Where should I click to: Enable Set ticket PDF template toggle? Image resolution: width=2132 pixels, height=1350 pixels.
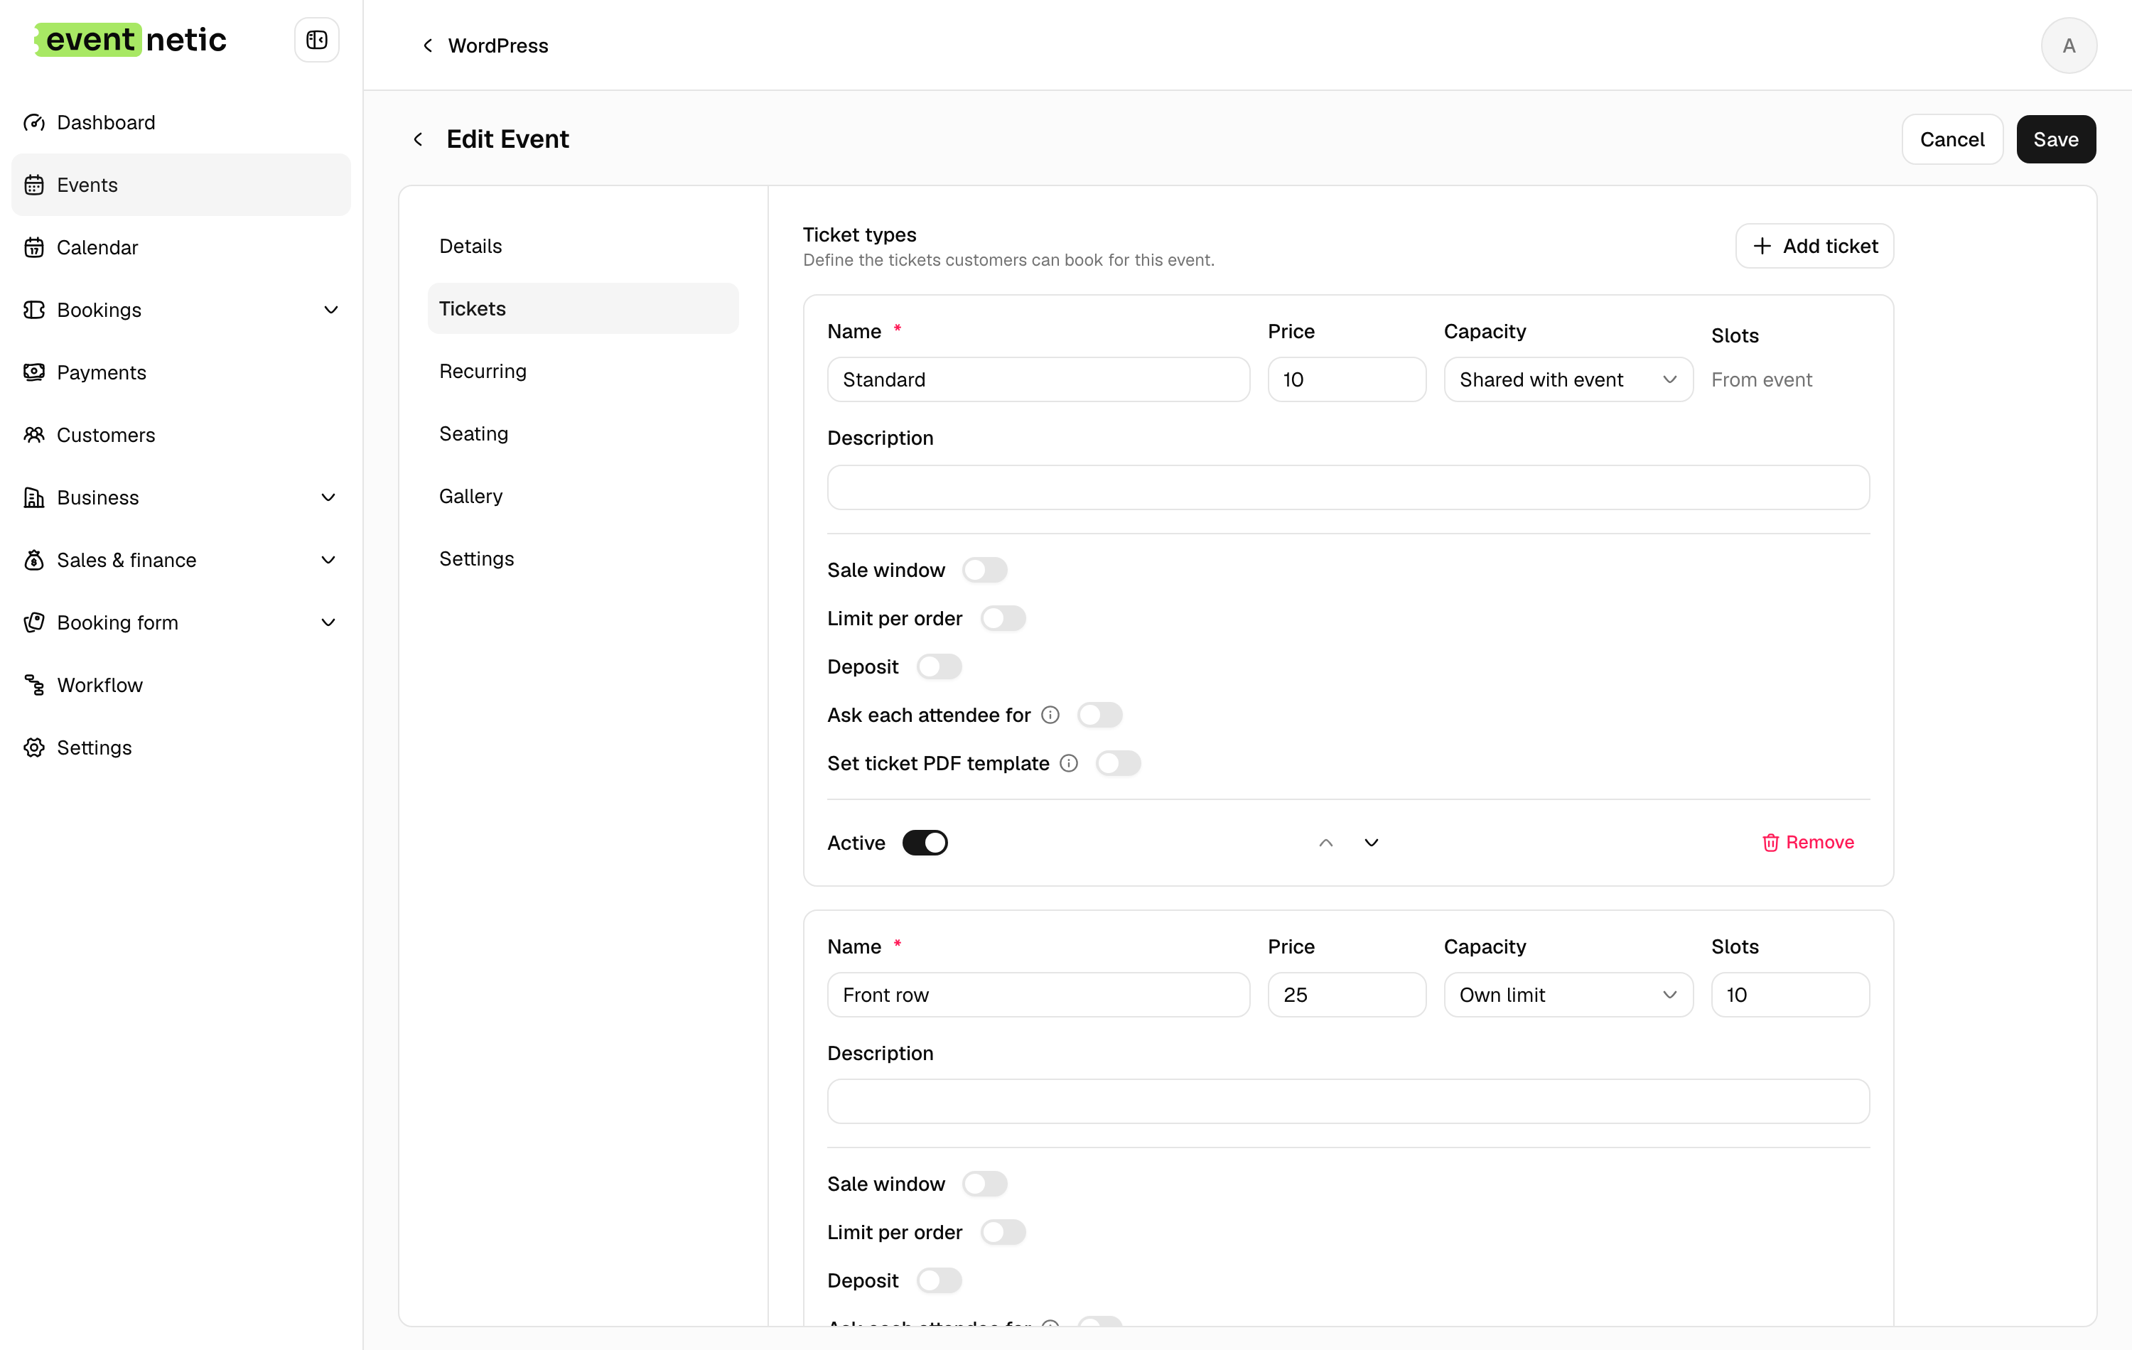[1119, 763]
